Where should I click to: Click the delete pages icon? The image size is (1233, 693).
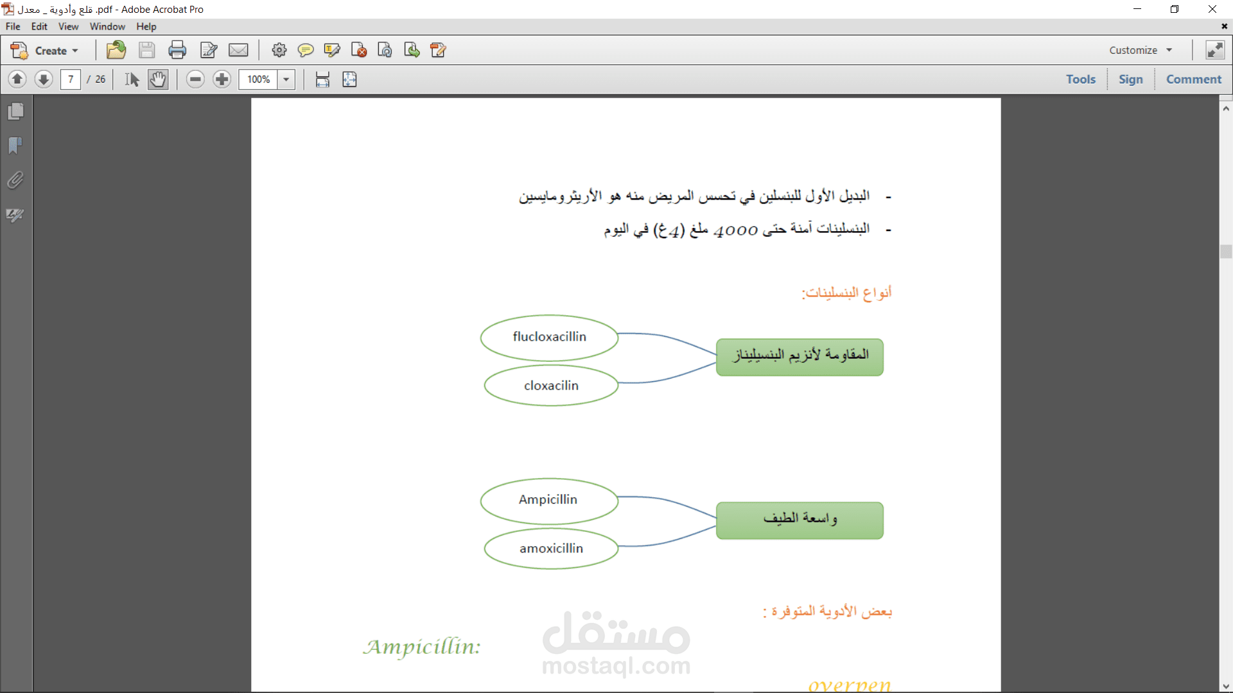(x=359, y=50)
